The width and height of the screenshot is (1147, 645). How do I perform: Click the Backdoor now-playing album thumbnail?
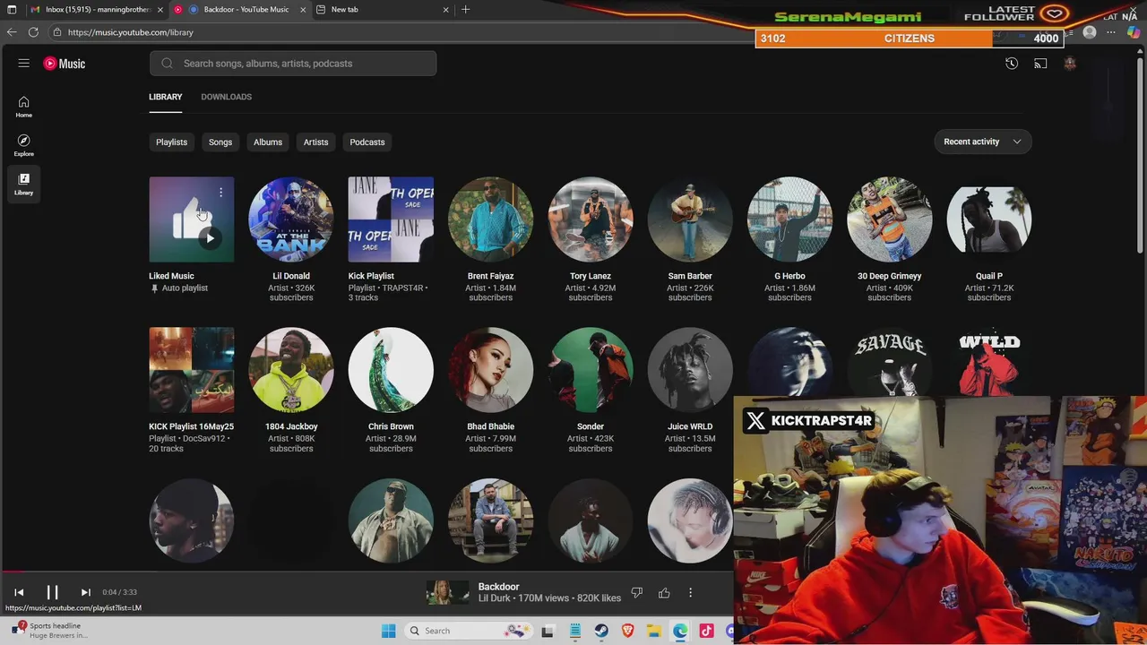(x=447, y=592)
